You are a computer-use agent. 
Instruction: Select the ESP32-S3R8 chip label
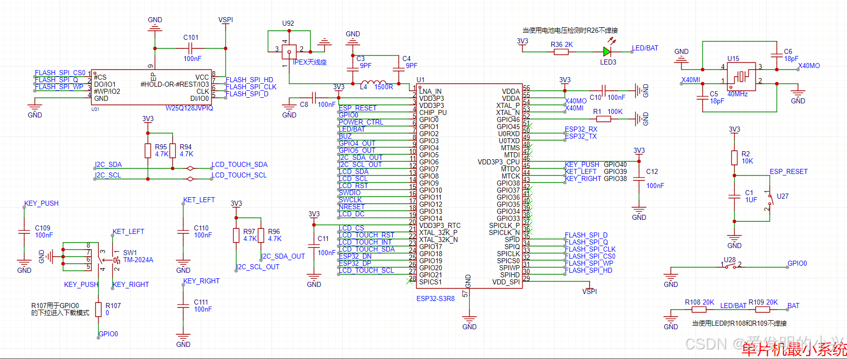tap(435, 298)
